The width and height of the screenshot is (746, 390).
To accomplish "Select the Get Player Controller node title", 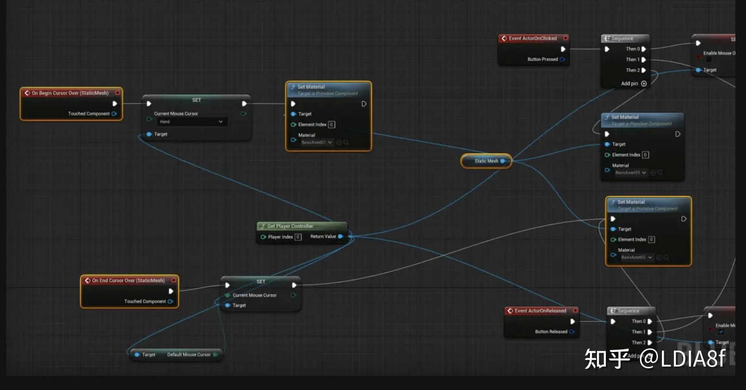I will pos(290,226).
